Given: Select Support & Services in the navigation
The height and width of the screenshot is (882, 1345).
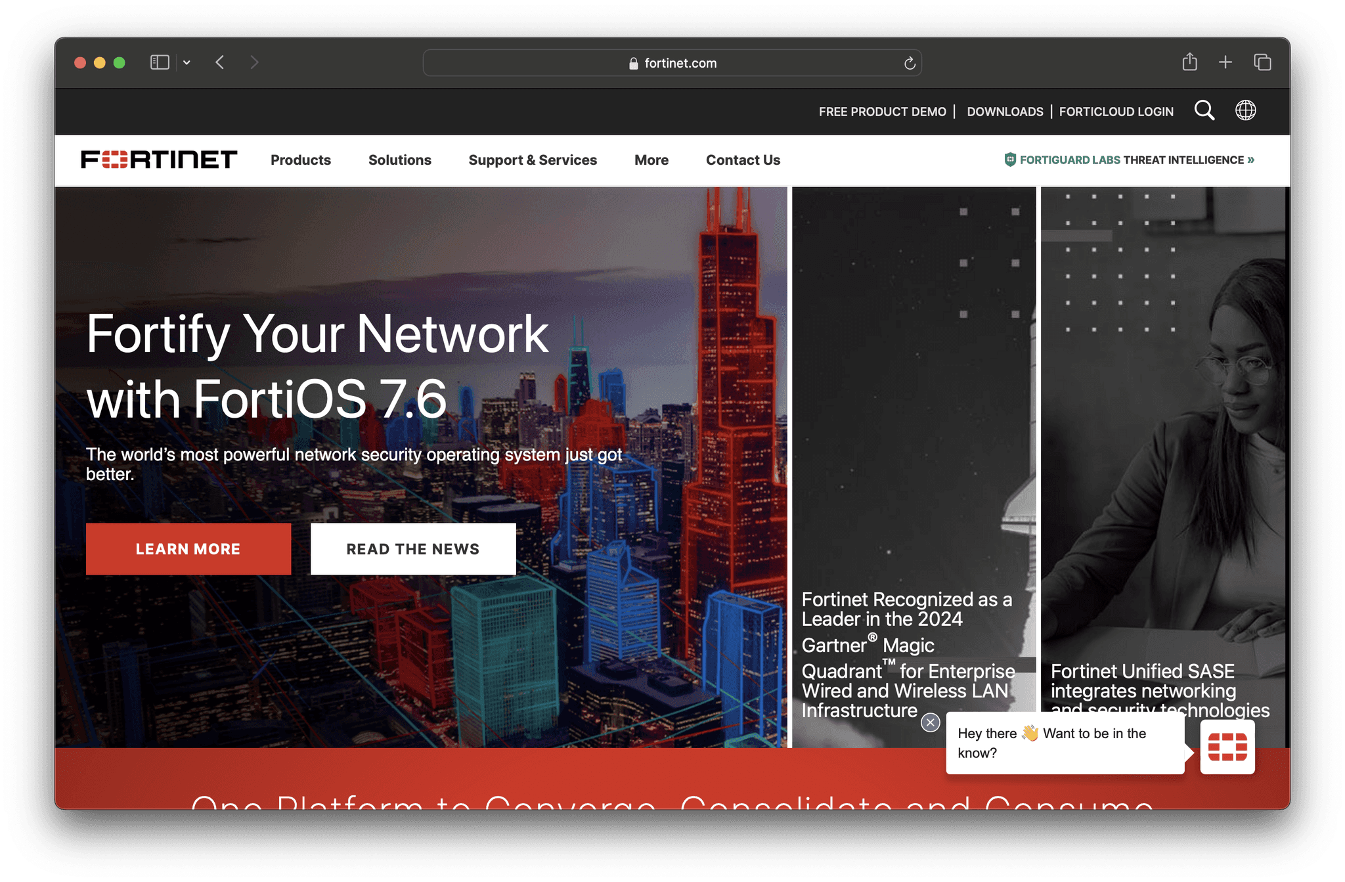Looking at the screenshot, I should pyautogui.click(x=532, y=160).
